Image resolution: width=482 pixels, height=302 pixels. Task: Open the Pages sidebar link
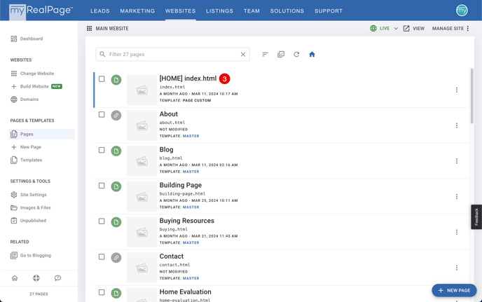click(x=42, y=134)
